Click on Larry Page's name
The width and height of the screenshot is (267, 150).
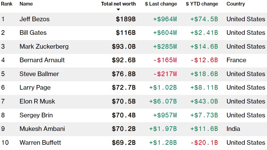(x=35, y=87)
